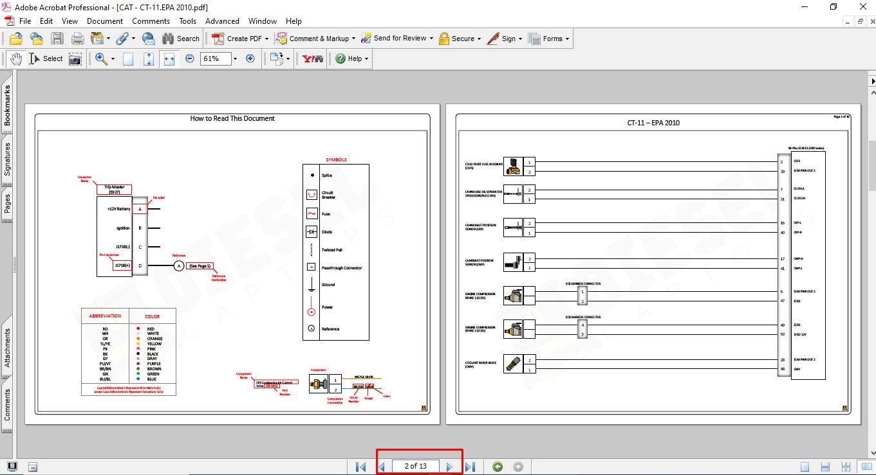Print the document using the printer icon
The image size is (876, 475).
point(77,39)
